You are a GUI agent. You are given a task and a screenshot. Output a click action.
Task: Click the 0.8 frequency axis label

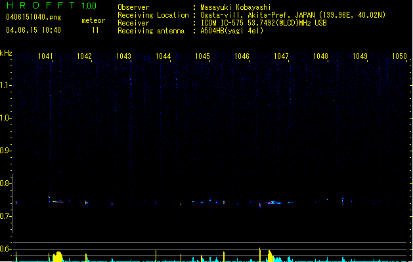pos(5,183)
